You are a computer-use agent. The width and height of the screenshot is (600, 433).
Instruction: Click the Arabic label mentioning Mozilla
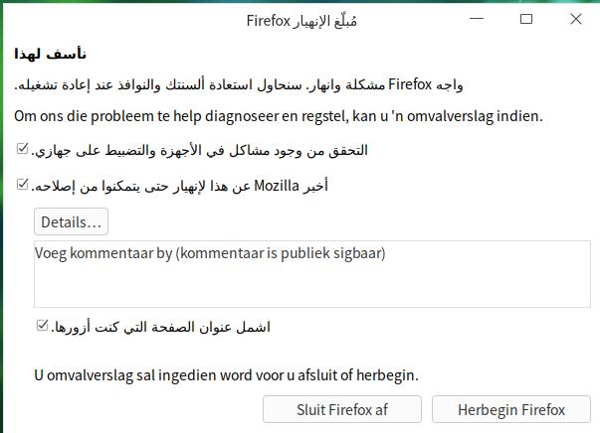pyautogui.click(x=180, y=186)
